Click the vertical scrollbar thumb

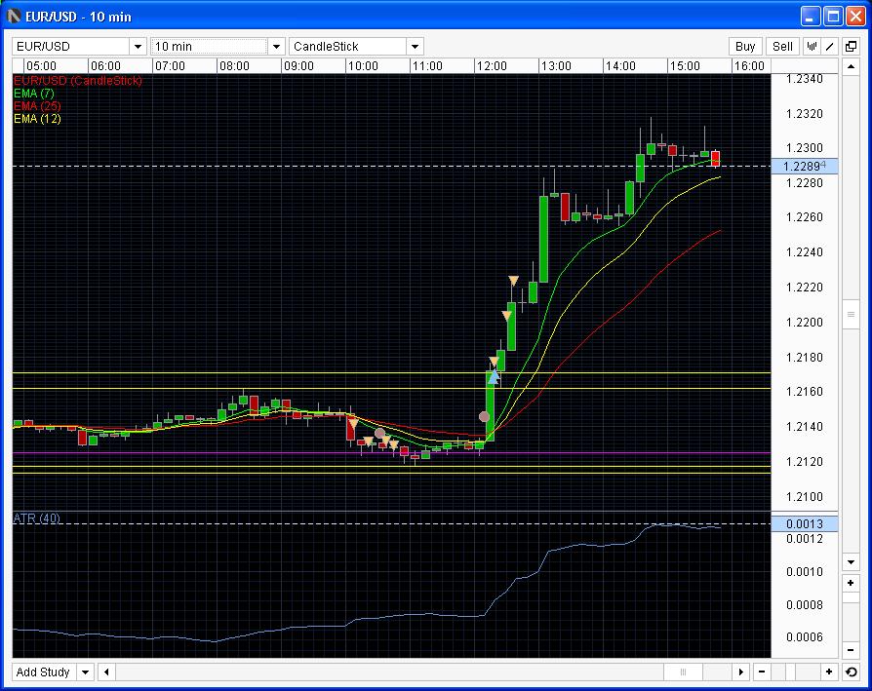(x=851, y=315)
